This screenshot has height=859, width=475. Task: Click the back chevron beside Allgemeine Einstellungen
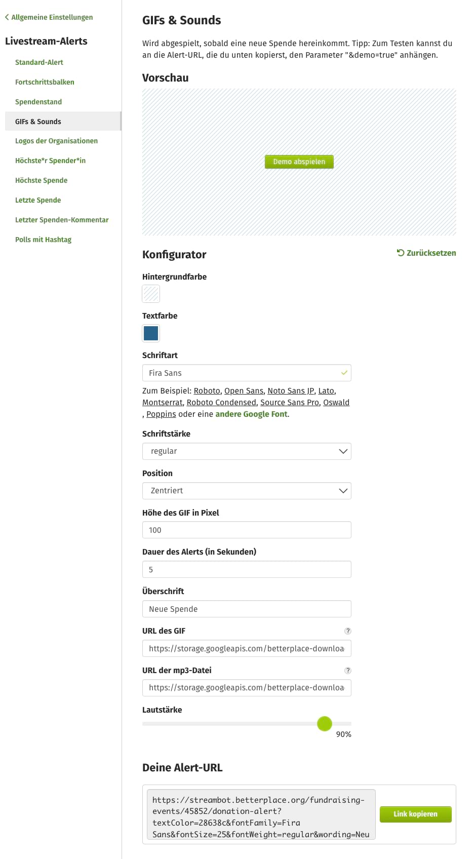pos(7,17)
